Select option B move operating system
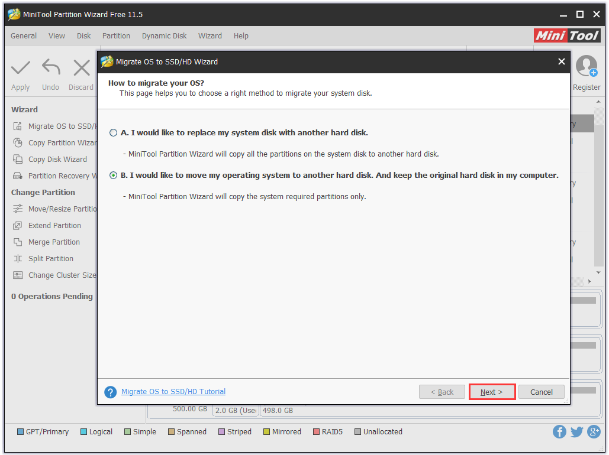609x455 pixels. coord(113,175)
